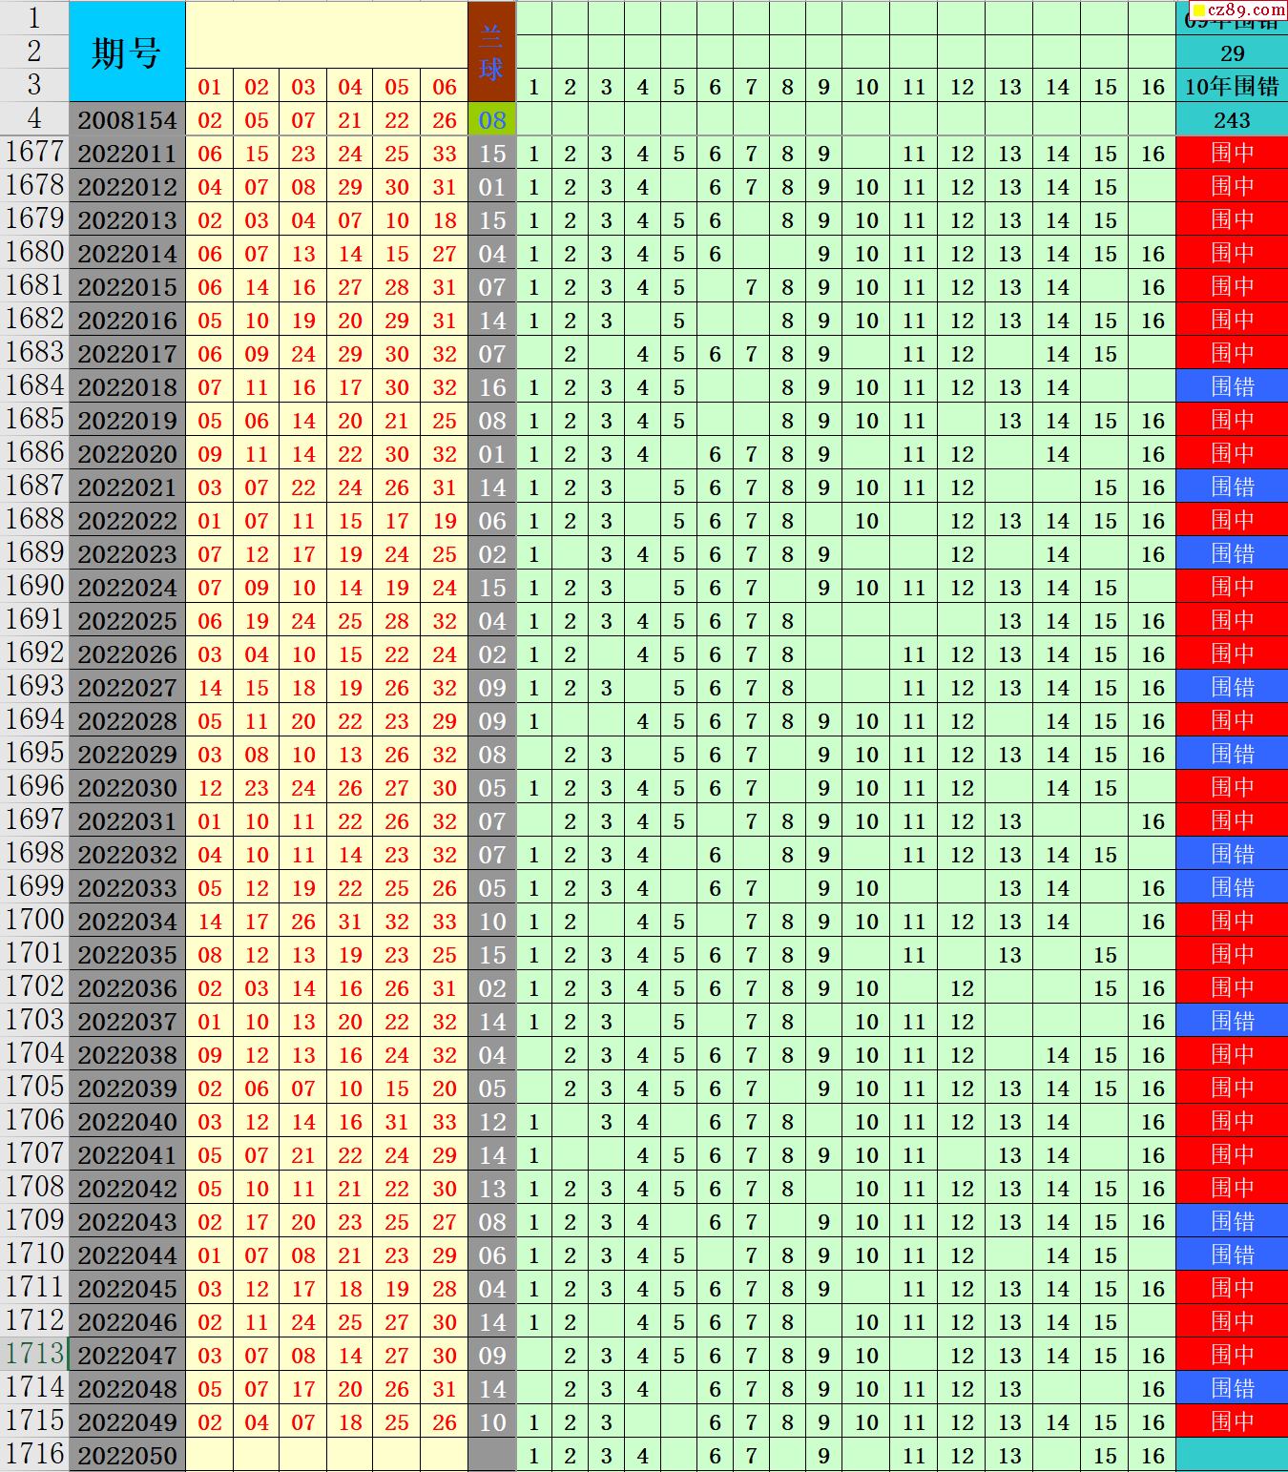Screen dimensions: 1288x1472
Task: Click the 围中 result in the 2022049 row
Action: pyautogui.click(x=1232, y=1422)
